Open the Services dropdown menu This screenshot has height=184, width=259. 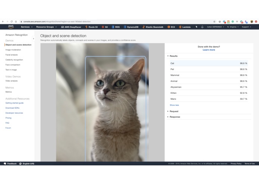point(27,27)
